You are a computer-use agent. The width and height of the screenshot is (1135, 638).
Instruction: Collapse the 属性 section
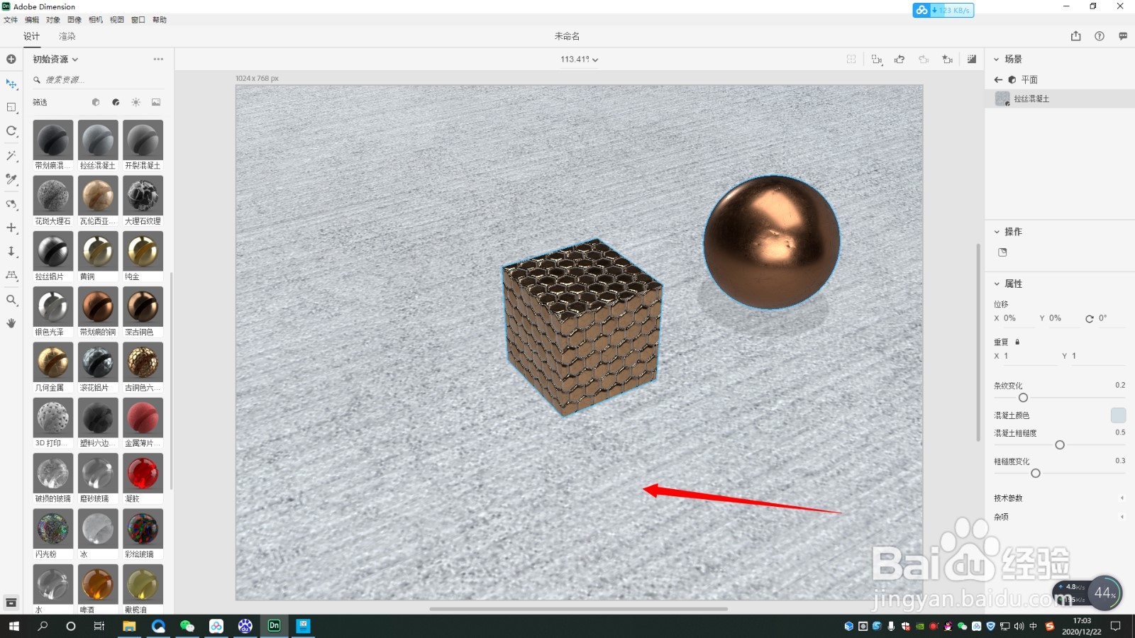click(x=997, y=284)
